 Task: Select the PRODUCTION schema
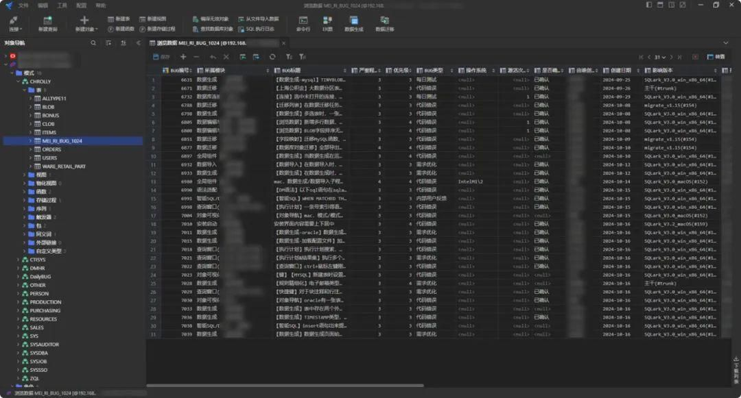click(x=45, y=302)
